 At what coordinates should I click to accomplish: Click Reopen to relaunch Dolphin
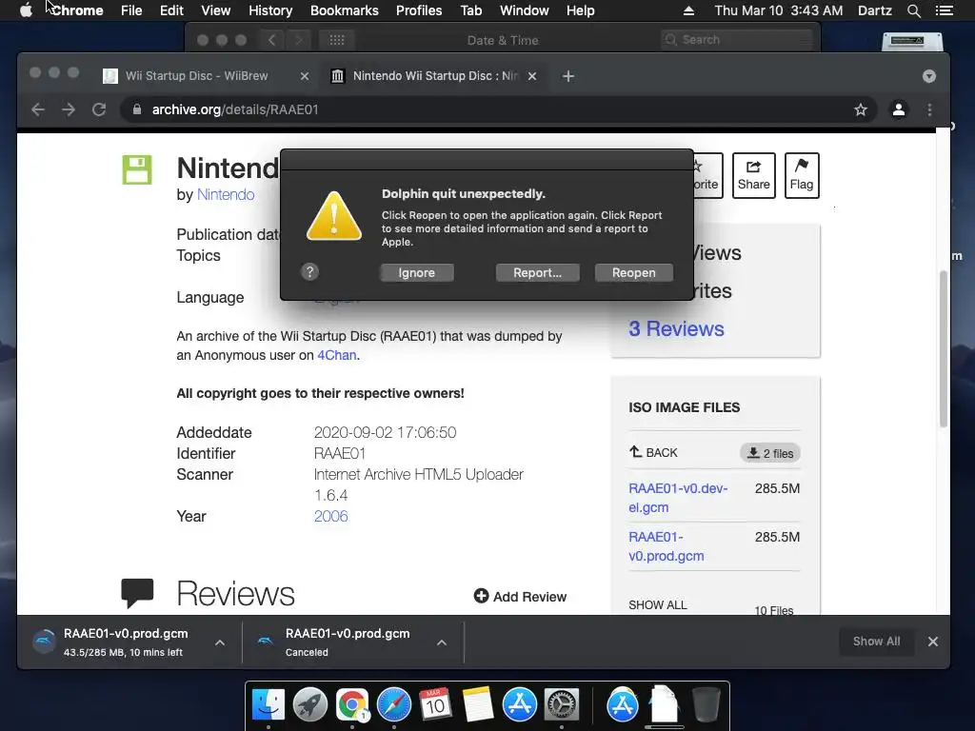[x=633, y=273]
